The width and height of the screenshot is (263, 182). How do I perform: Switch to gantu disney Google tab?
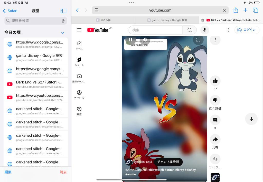(167, 20)
